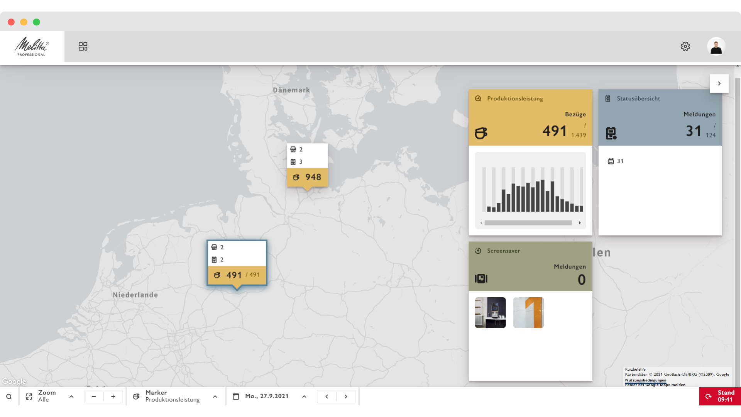Click the Meldungen value 31

693,131
